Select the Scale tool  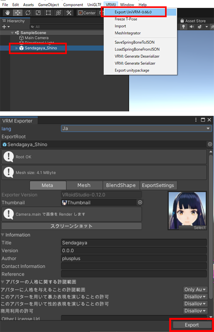pos(38,13)
